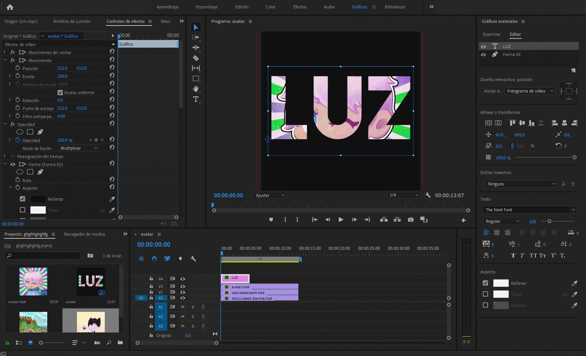The image size is (586, 356).
Task: Toggle V4 track output eye
Action: point(183,279)
